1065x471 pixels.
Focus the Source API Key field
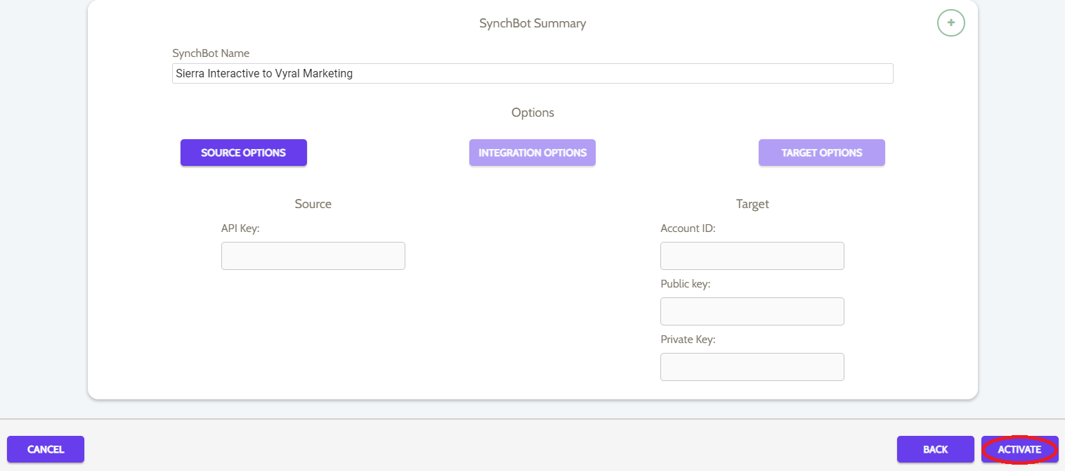(x=313, y=256)
